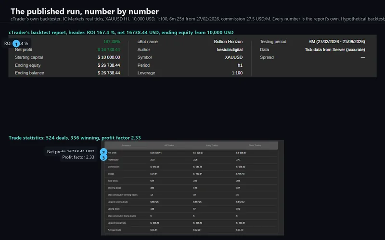The height and width of the screenshot is (240, 385).
Task: Select Losing deals 188 in All Trades column
Action: [152, 209]
